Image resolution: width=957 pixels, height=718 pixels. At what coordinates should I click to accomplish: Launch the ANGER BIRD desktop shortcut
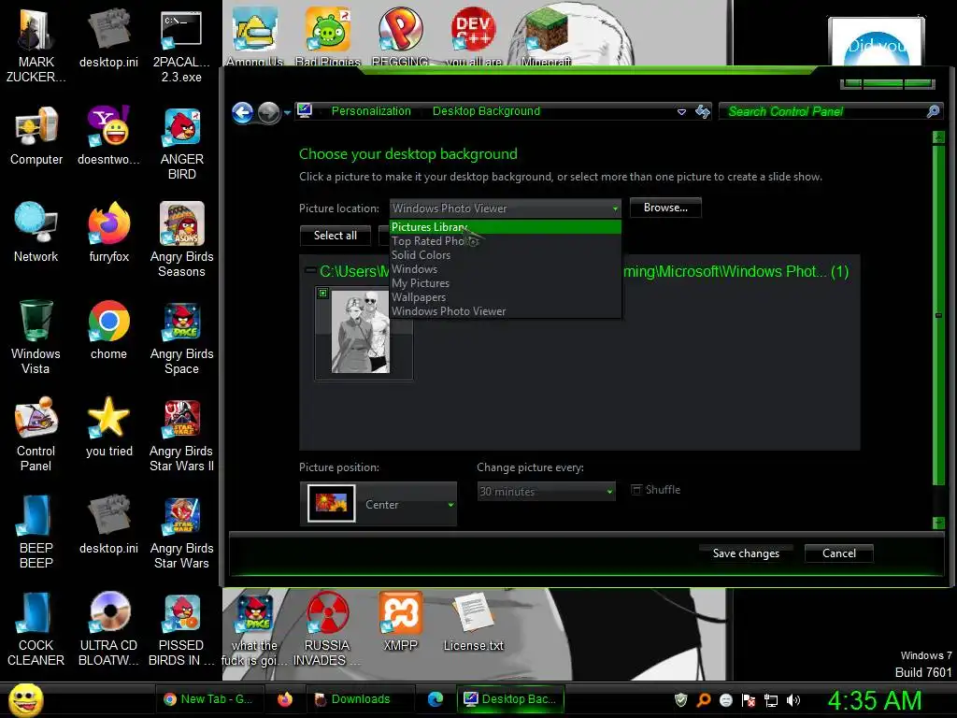[x=181, y=143]
